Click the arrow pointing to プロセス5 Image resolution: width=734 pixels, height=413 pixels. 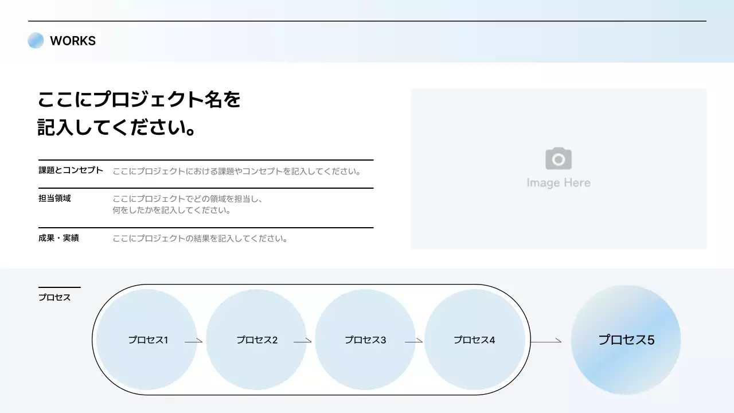click(x=546, y=340)
